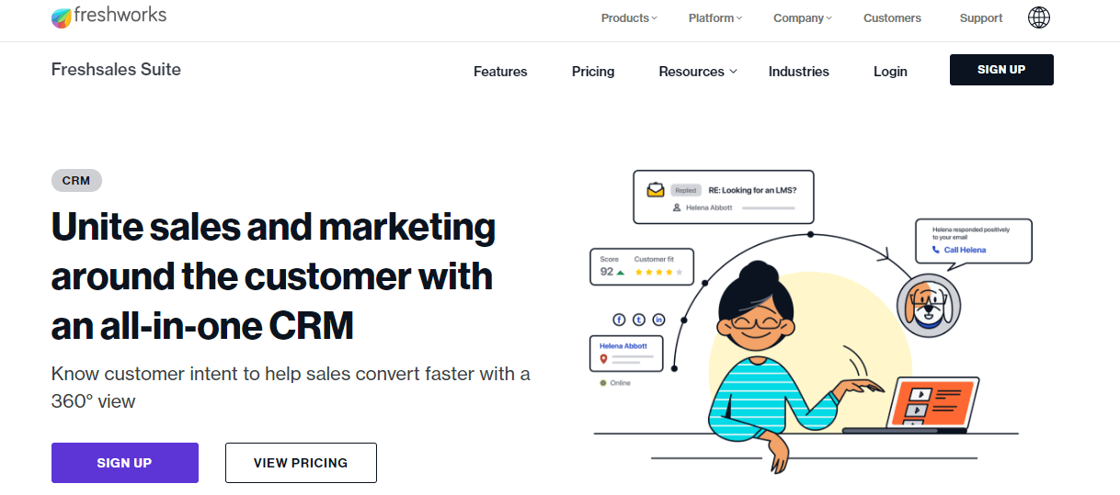Image resolution: width=1120 pixels, height=495 pixels.
Task: Open the Features menu item
Action: [500, 72]
